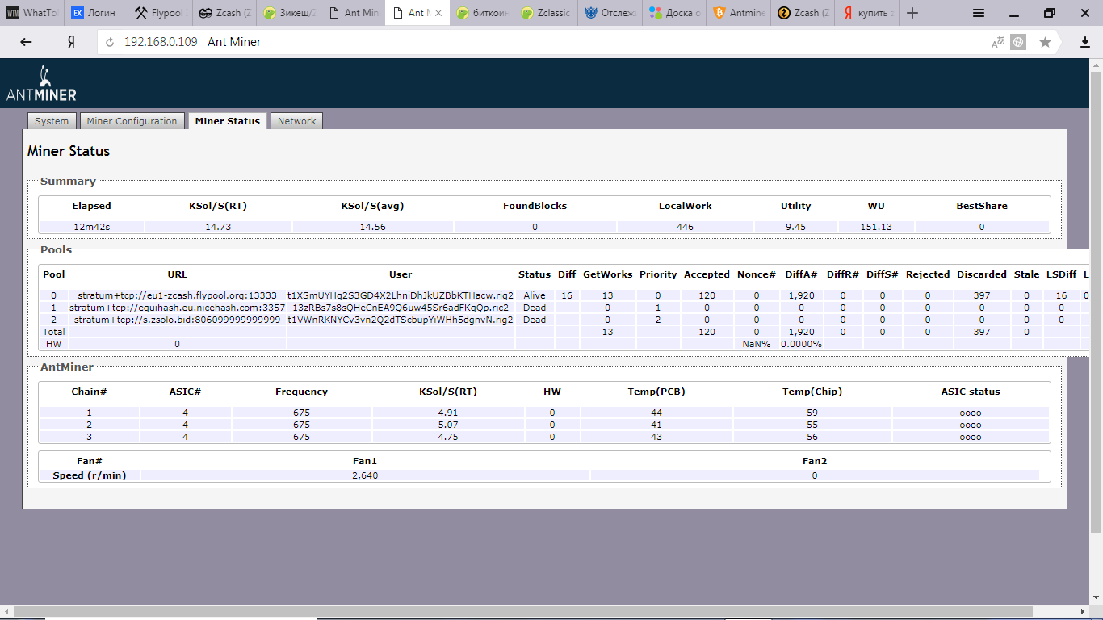Click chain 2 Temp(PCB) value 41
Image resolution: width=1103 pixels, height=620 pixels.
(x=656, y=425)
